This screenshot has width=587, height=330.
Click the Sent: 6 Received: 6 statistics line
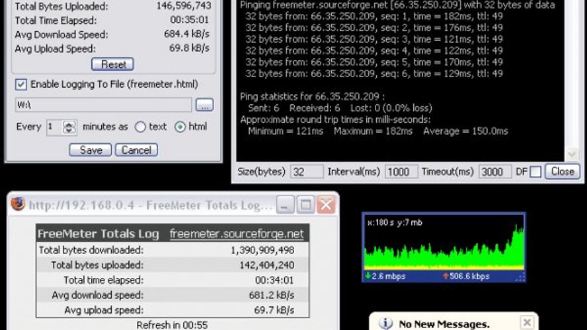[340, 108]
